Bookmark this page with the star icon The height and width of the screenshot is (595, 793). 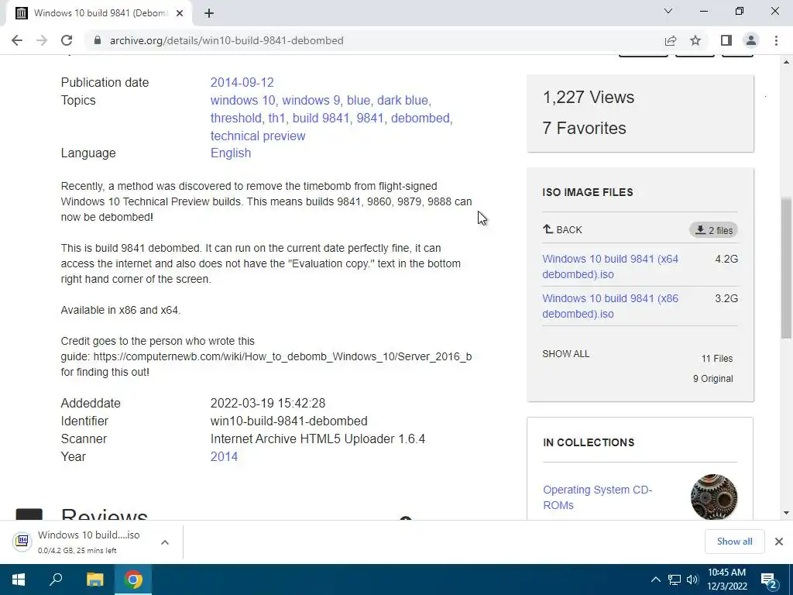pyautogui.click(x=695, y=40)
